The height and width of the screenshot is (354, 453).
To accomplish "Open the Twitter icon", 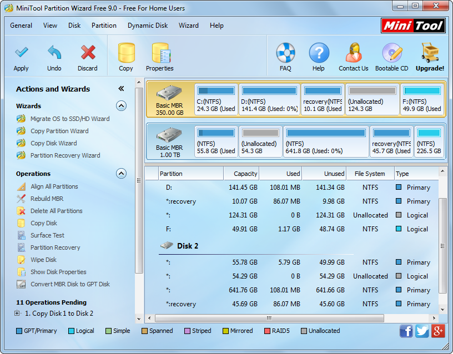I will [422, 331].
